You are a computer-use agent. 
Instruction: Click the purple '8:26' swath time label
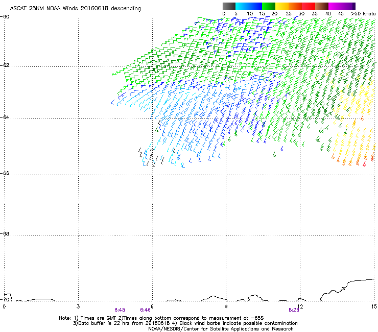point(294,310)
